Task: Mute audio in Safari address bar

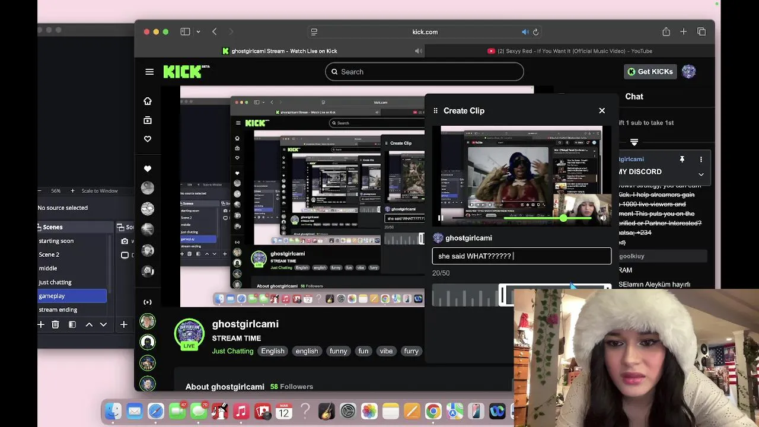Action: 525,32
